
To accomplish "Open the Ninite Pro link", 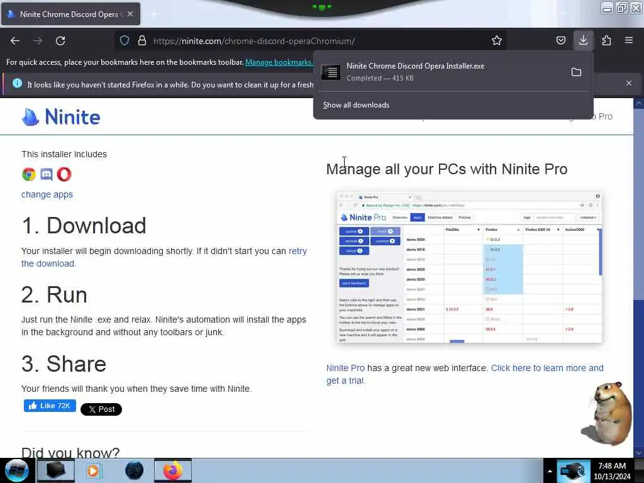I will (x=345, y=368).
